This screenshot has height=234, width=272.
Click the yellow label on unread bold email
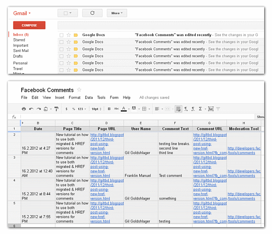(76, 35)
